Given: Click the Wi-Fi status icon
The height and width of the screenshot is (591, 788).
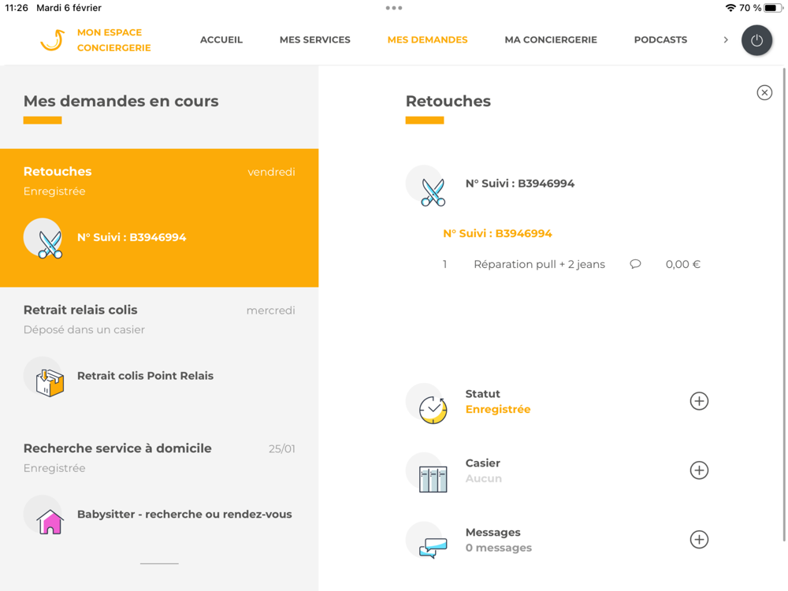Looking at the screenshot, I should tap(730, 8).
